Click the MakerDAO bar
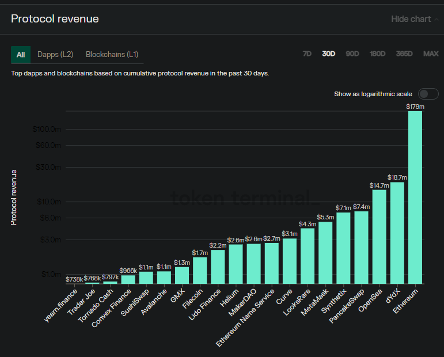The width and height of the screenshot is (444, 357). (x=254, y=264)
